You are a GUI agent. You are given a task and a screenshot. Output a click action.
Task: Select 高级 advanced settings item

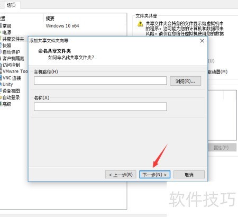[x=7, y=104]
